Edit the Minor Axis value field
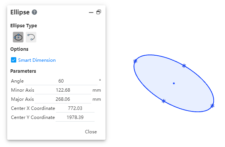The height and width of the screenshot is (147, 225). (63, 90)
